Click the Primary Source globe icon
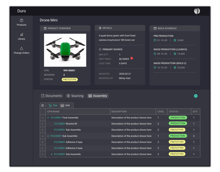Viewport: 220px width, 172px height. 100,49
